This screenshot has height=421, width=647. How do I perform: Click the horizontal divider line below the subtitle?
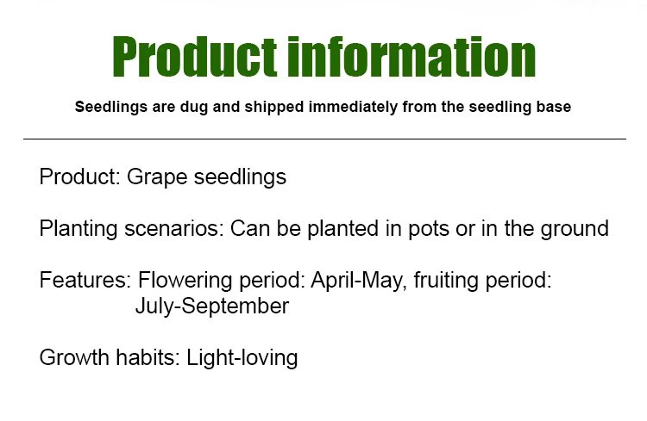(x=323, y=139)
